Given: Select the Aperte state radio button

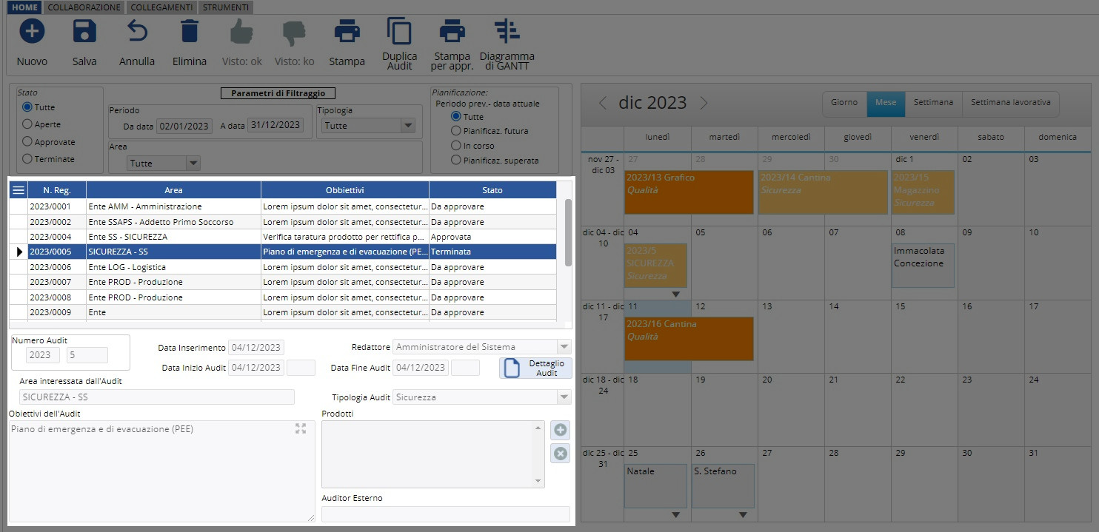Looking at the screenshot, I should pyautogui.click(x=28, y=124).
